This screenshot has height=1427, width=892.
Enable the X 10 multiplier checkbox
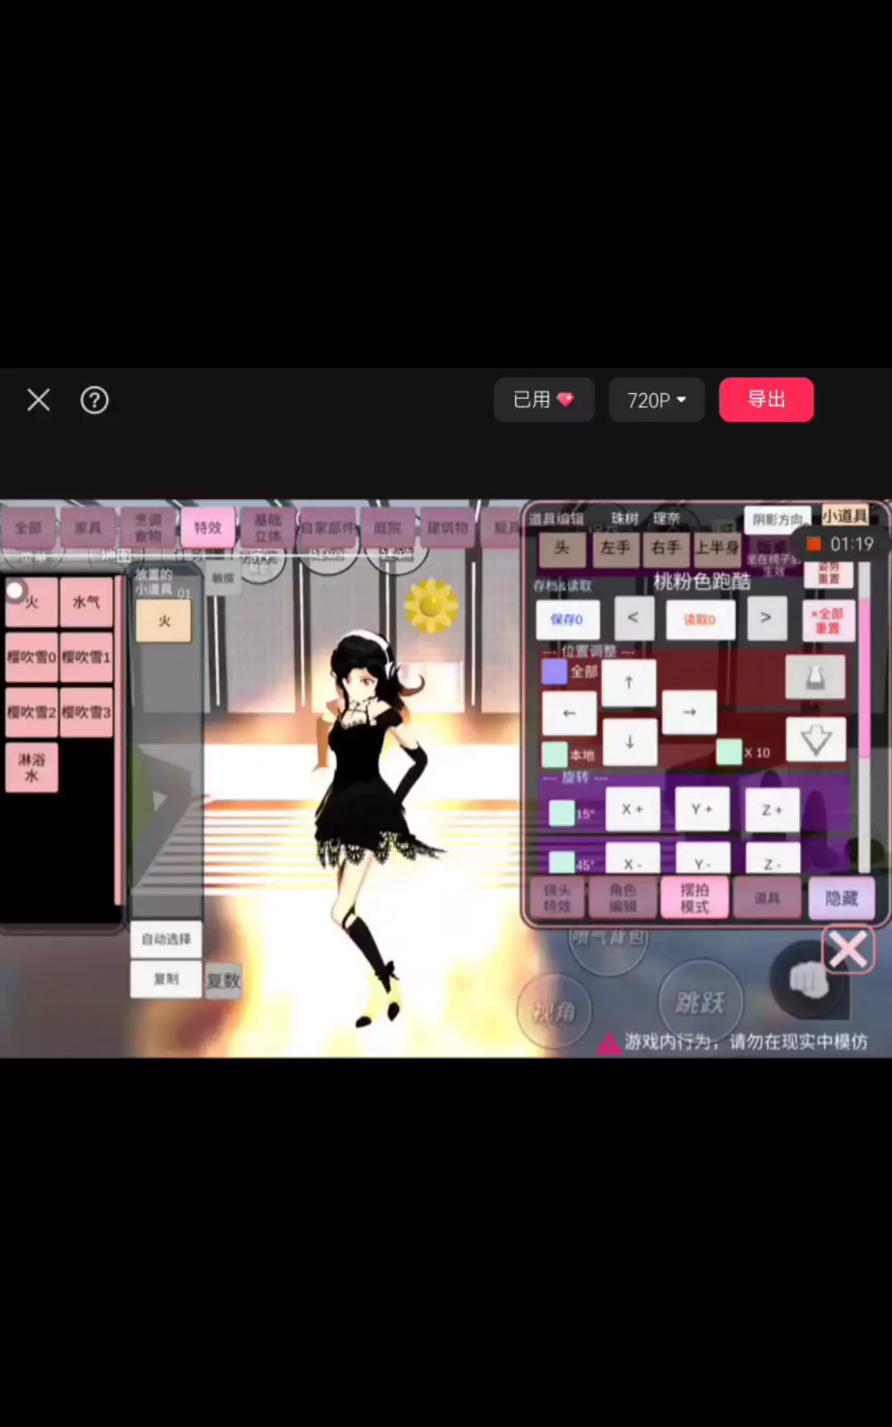(728, 752)
